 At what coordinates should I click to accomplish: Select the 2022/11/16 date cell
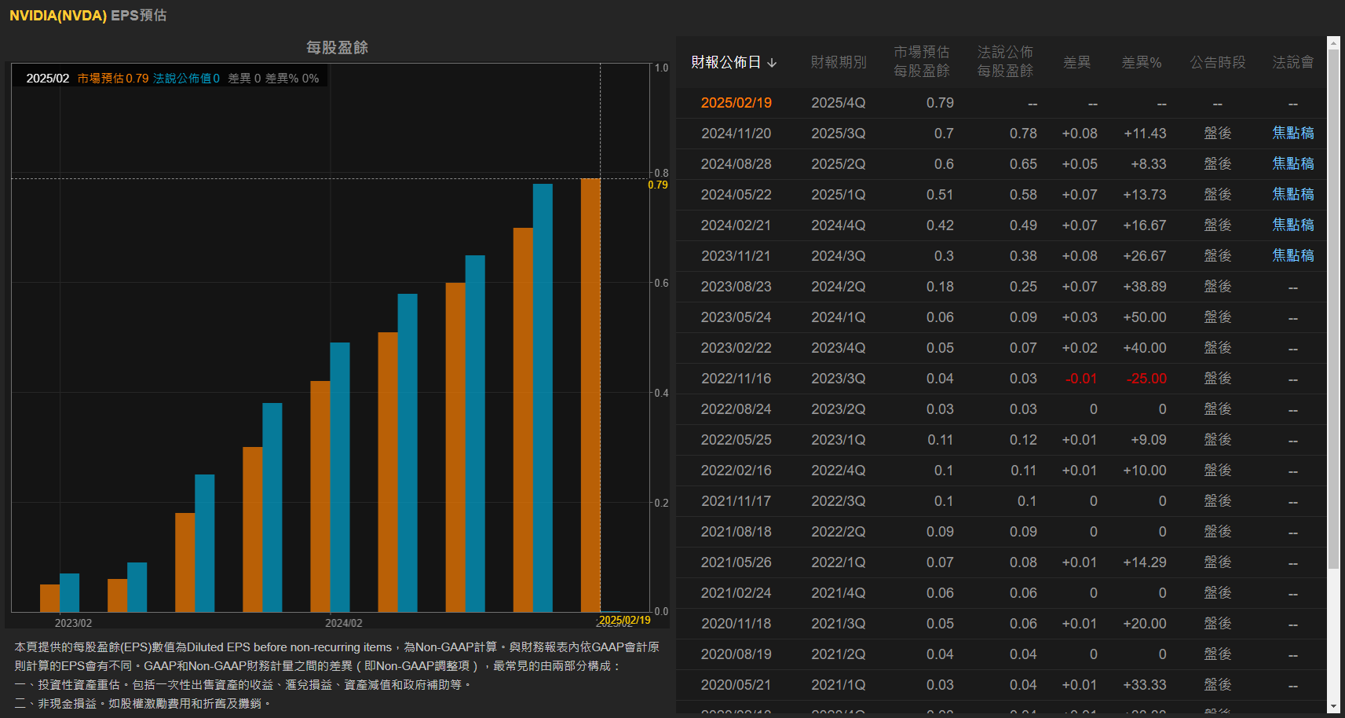pyautogui.click(x=736, y=379)
